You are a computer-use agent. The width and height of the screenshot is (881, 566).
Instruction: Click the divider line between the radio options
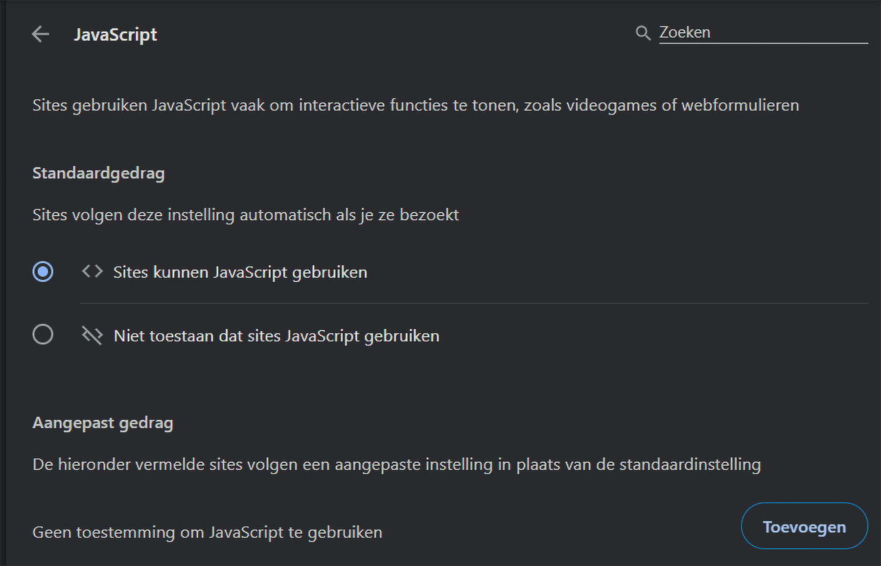pyautogui.click(x=473, y=303)
